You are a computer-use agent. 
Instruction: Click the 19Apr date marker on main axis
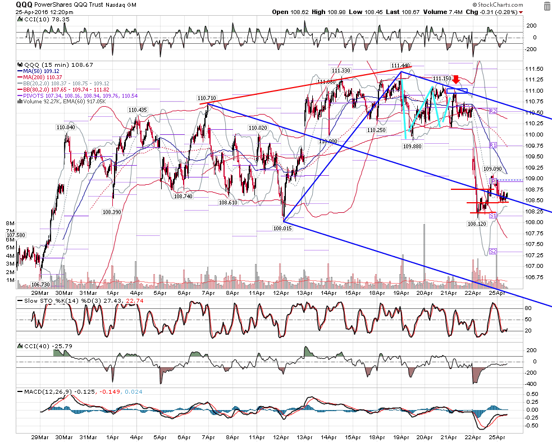pos(400,293)
